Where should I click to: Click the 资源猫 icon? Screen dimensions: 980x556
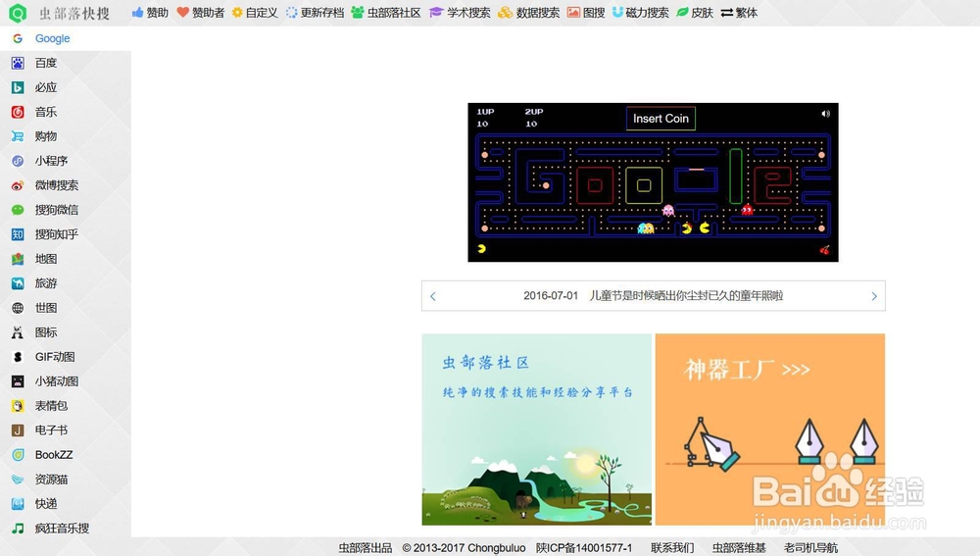point(18,480)
